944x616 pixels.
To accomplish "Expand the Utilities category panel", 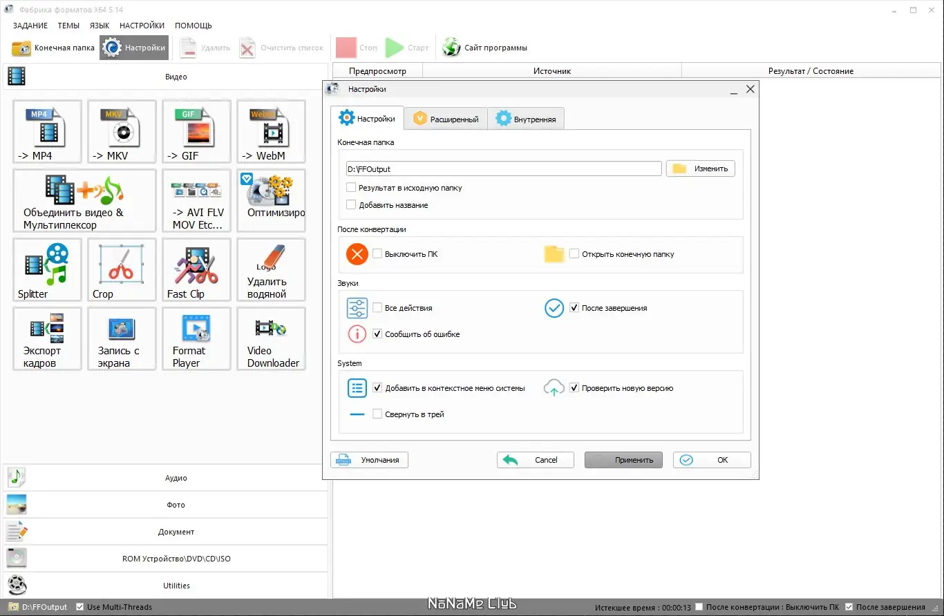I will [166, 586].
